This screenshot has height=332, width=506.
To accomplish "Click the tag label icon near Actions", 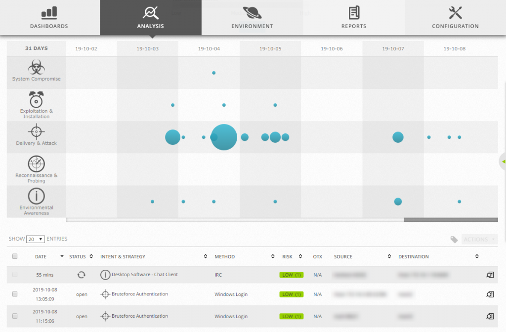I will 454,240.
